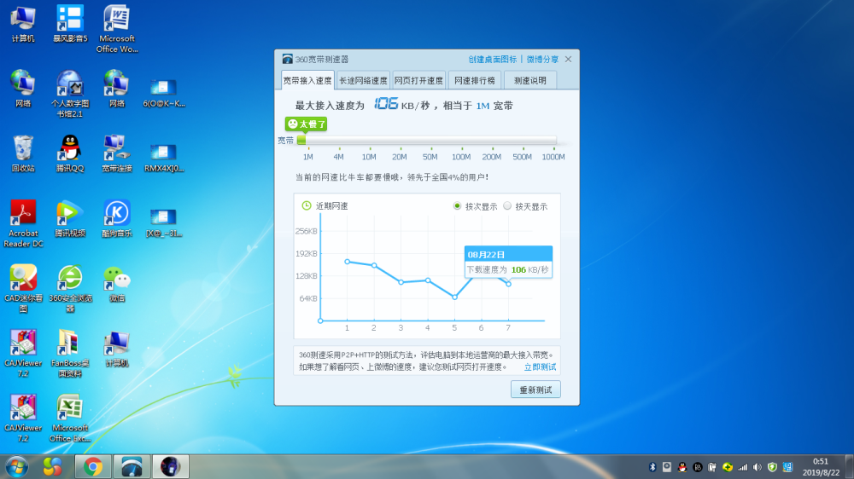Open Microsoft Office Excel desktop shortcut
854x479 pixels.
70,418
